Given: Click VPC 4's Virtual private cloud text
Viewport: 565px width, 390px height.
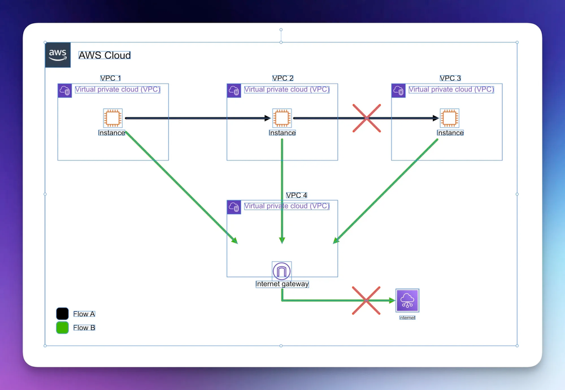Looking at the screenshot, I should tap(287, 206).
